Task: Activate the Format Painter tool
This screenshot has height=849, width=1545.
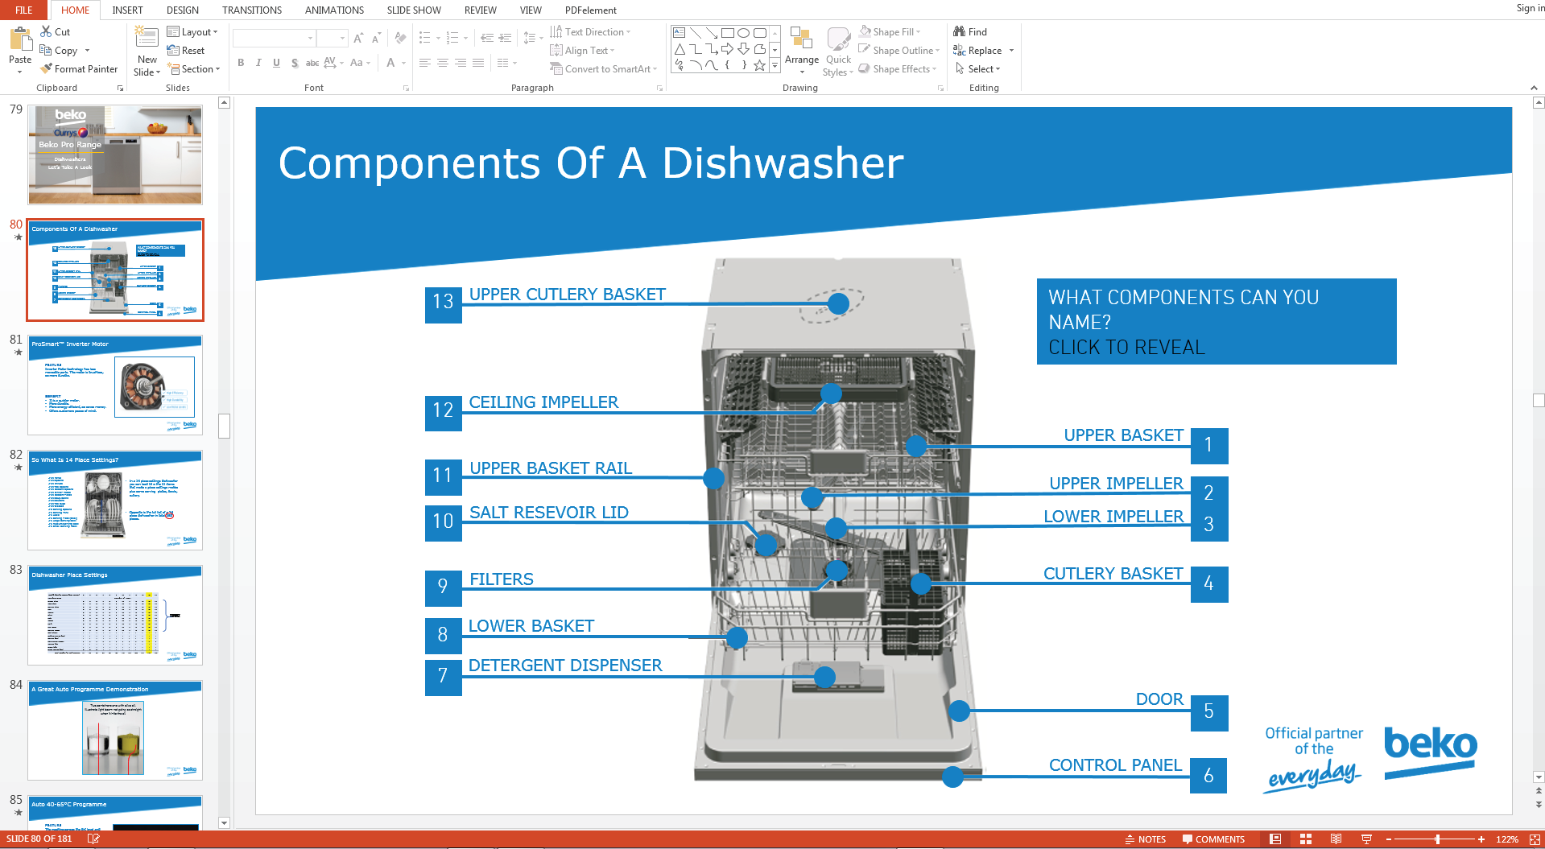Action: click(x=79, y=69)
